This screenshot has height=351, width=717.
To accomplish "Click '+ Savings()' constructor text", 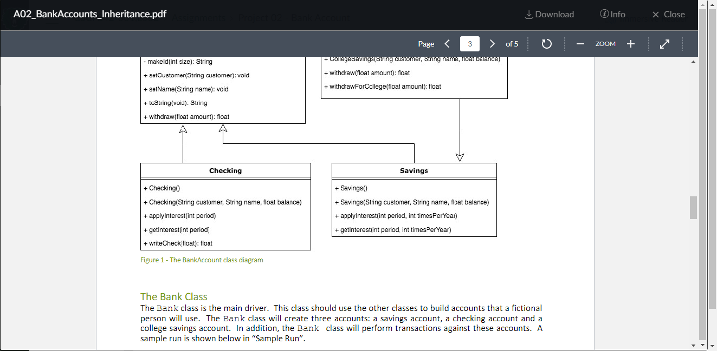I will tap(351, 188).
